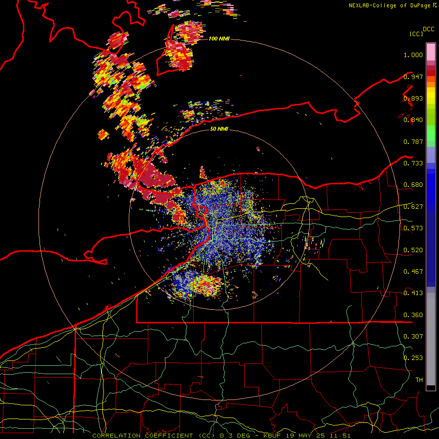439x439 pixels.
Task: Click the 0.947 scale value
Action: point(413,77)
